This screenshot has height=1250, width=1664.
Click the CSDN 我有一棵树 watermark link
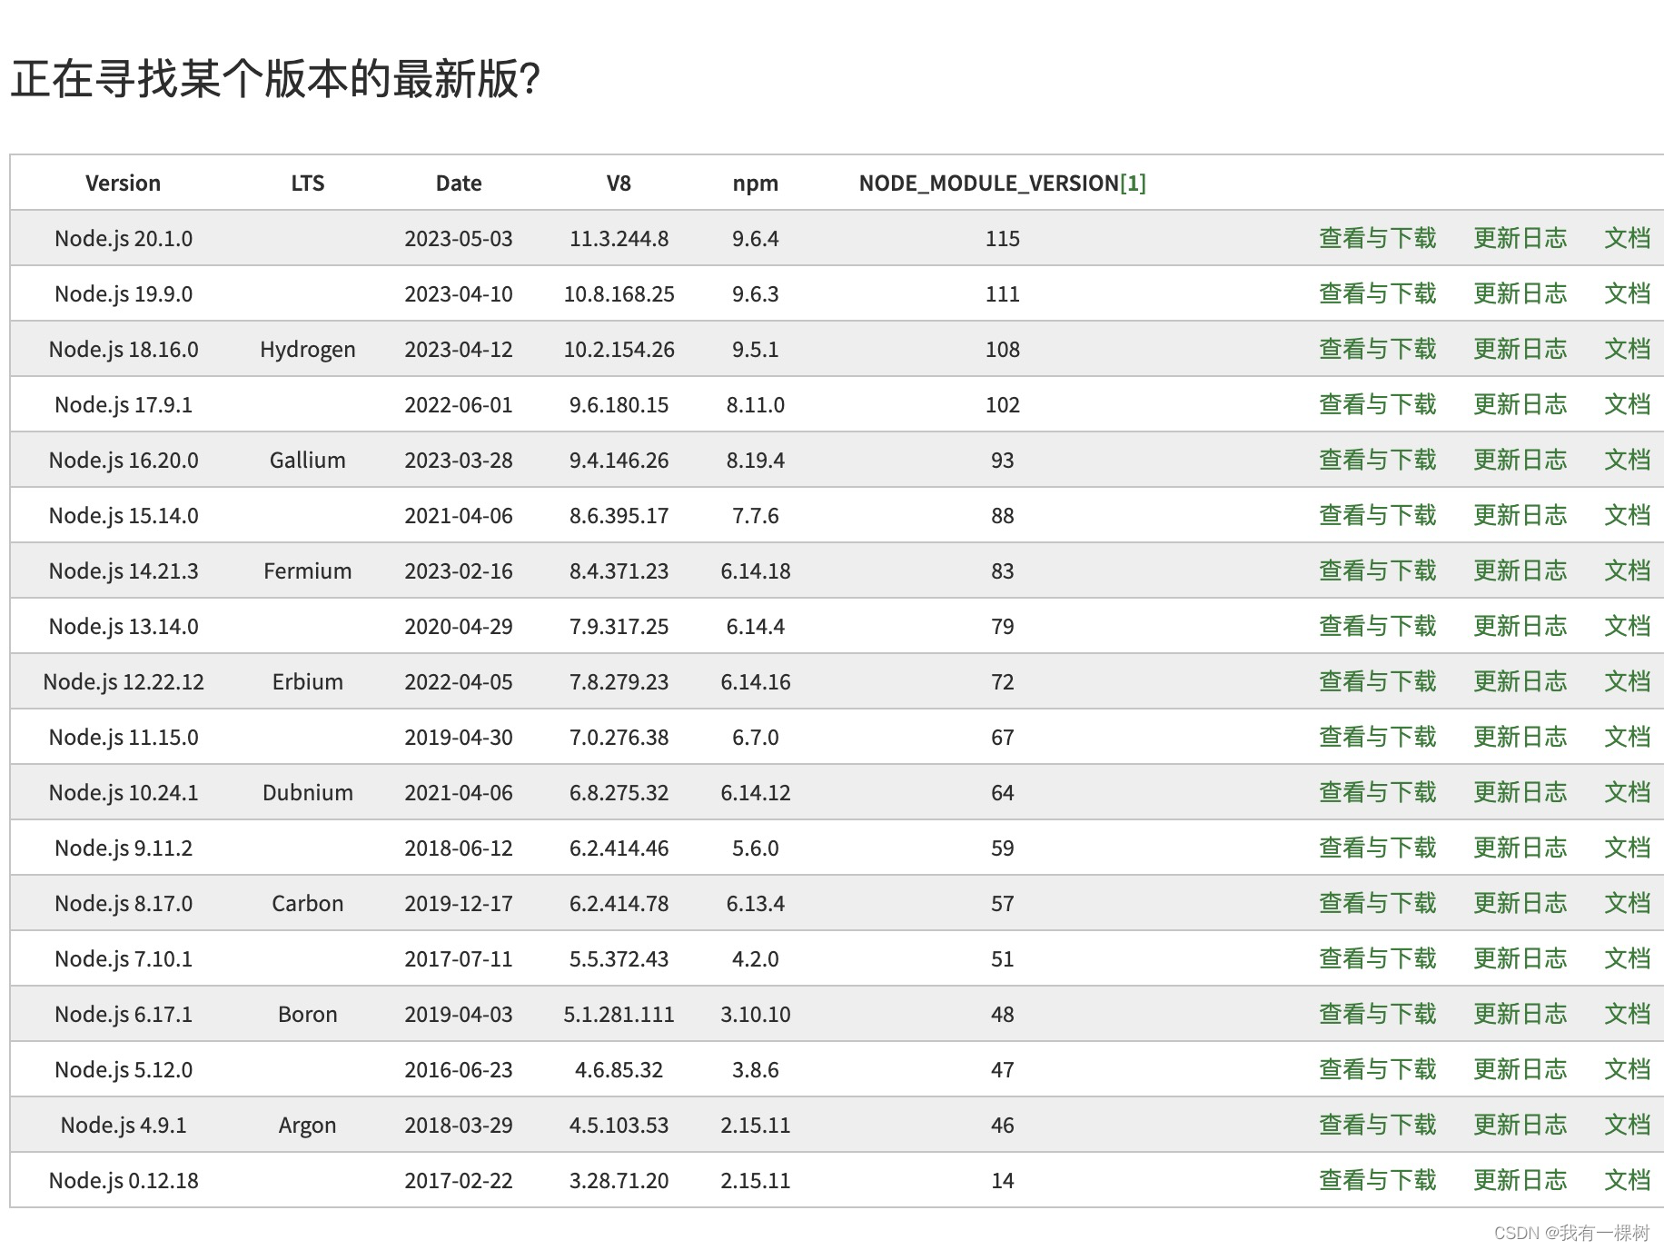[x=1571, y=1234]
